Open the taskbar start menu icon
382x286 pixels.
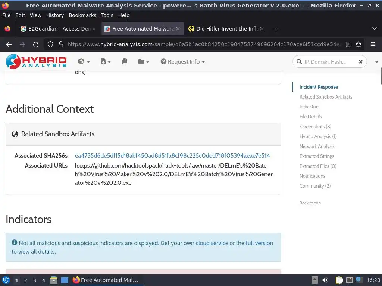coord(6,280)
